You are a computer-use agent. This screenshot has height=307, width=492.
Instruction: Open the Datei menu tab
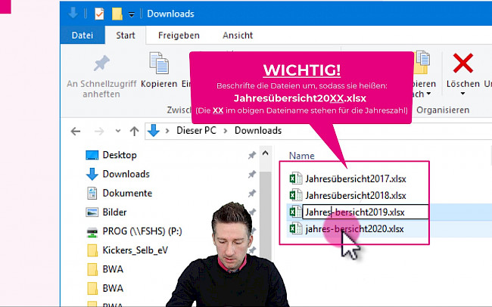coord(83,35)
